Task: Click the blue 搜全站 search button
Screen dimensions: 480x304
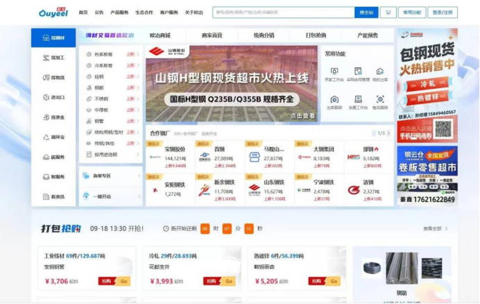Action: click(366, 12)
